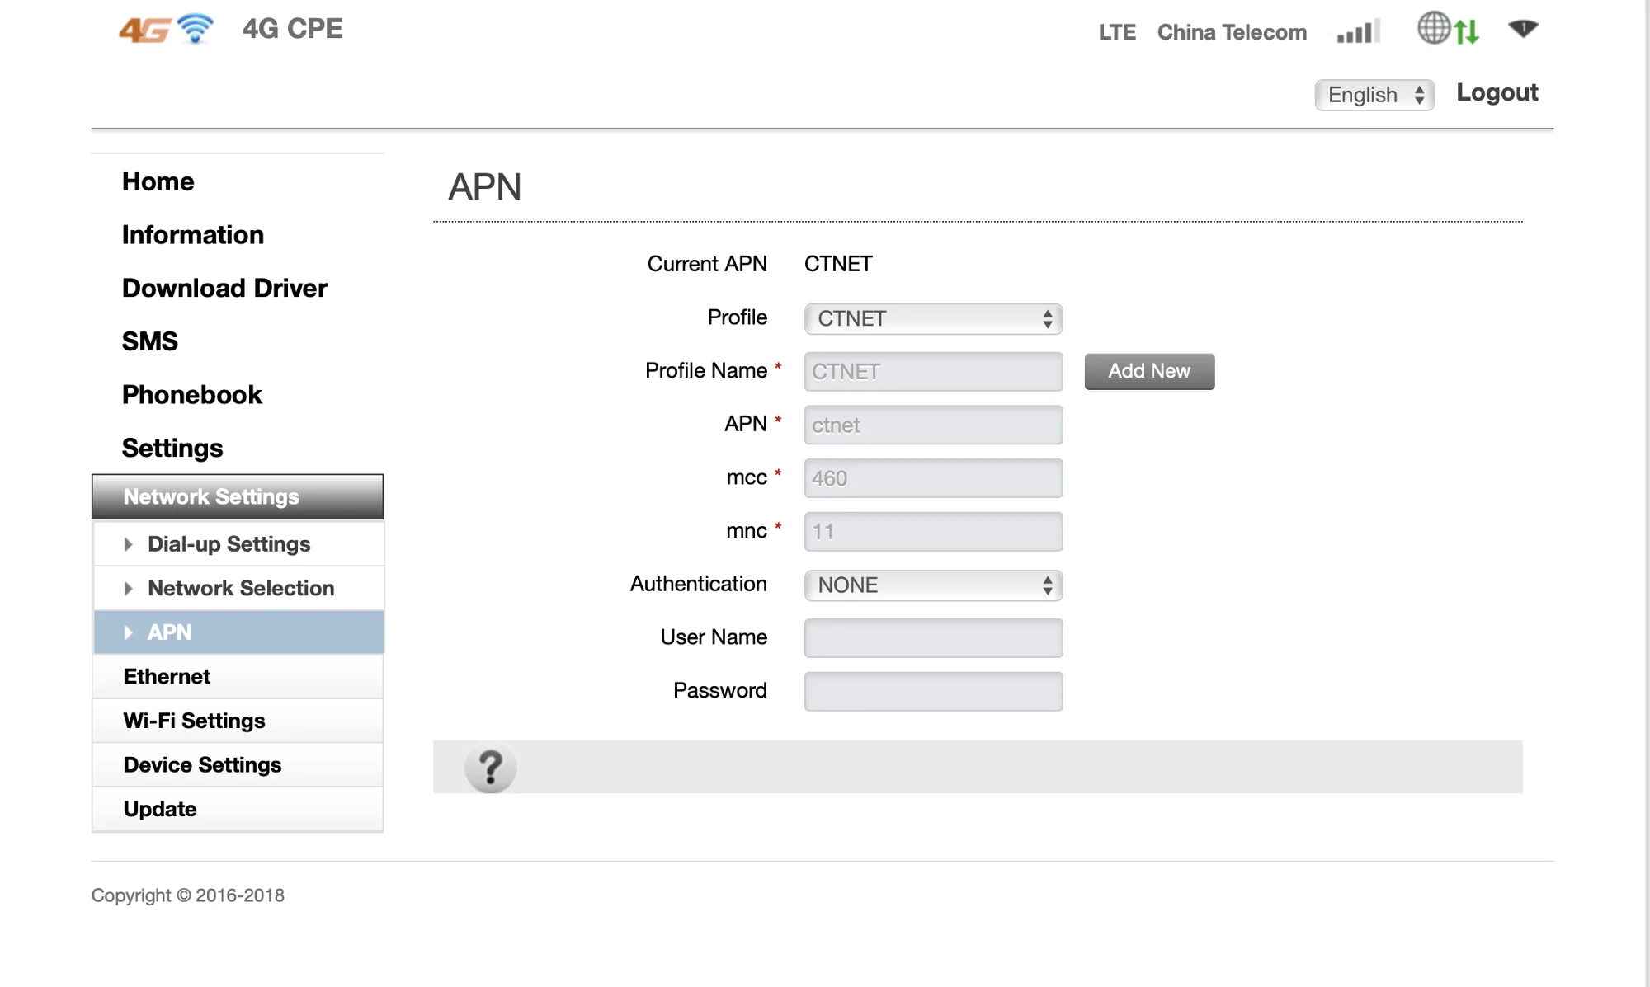Open the Authentication NONE dropdown
The image size is (1650, 987).
point(933,585)
